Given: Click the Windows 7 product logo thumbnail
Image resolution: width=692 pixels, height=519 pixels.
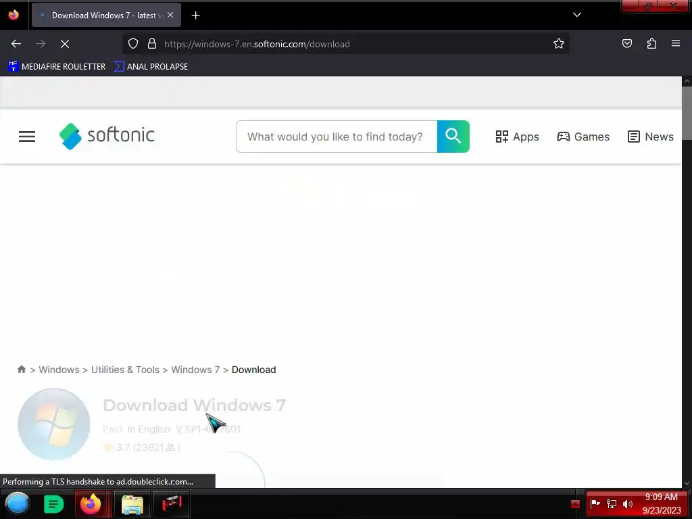Looking at the screenshot, I should tap(54, 424).
